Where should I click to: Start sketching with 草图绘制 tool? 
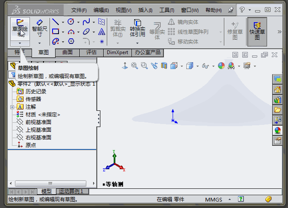click(x=20, y=29)
